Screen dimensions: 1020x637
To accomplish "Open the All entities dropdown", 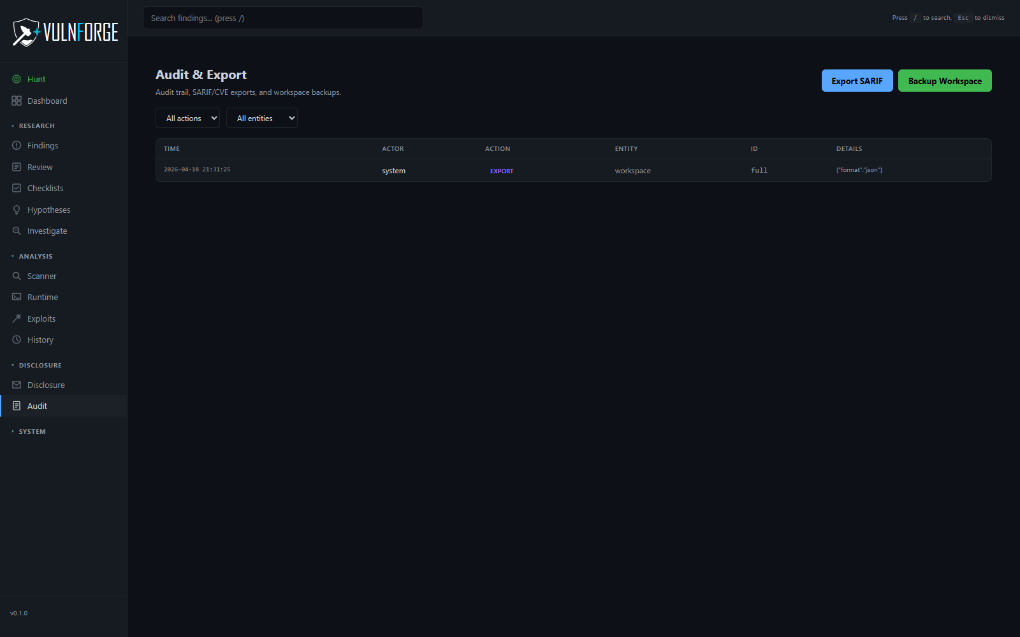I will pos(261,118).
